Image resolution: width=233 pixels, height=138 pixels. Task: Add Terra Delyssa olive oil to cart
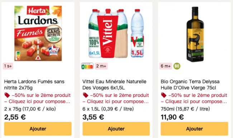pyautogui.click(x=194, y=129)
